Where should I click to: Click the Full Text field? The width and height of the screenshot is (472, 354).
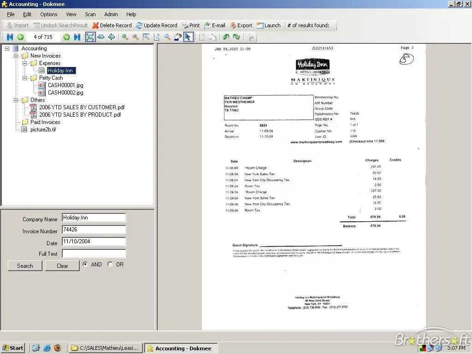click(94, 254)
